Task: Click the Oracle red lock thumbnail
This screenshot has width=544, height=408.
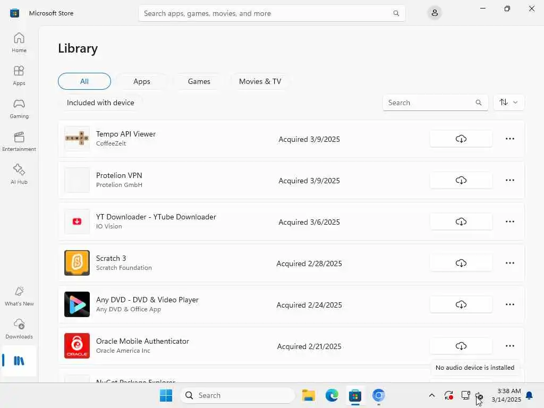Action: 77,345
